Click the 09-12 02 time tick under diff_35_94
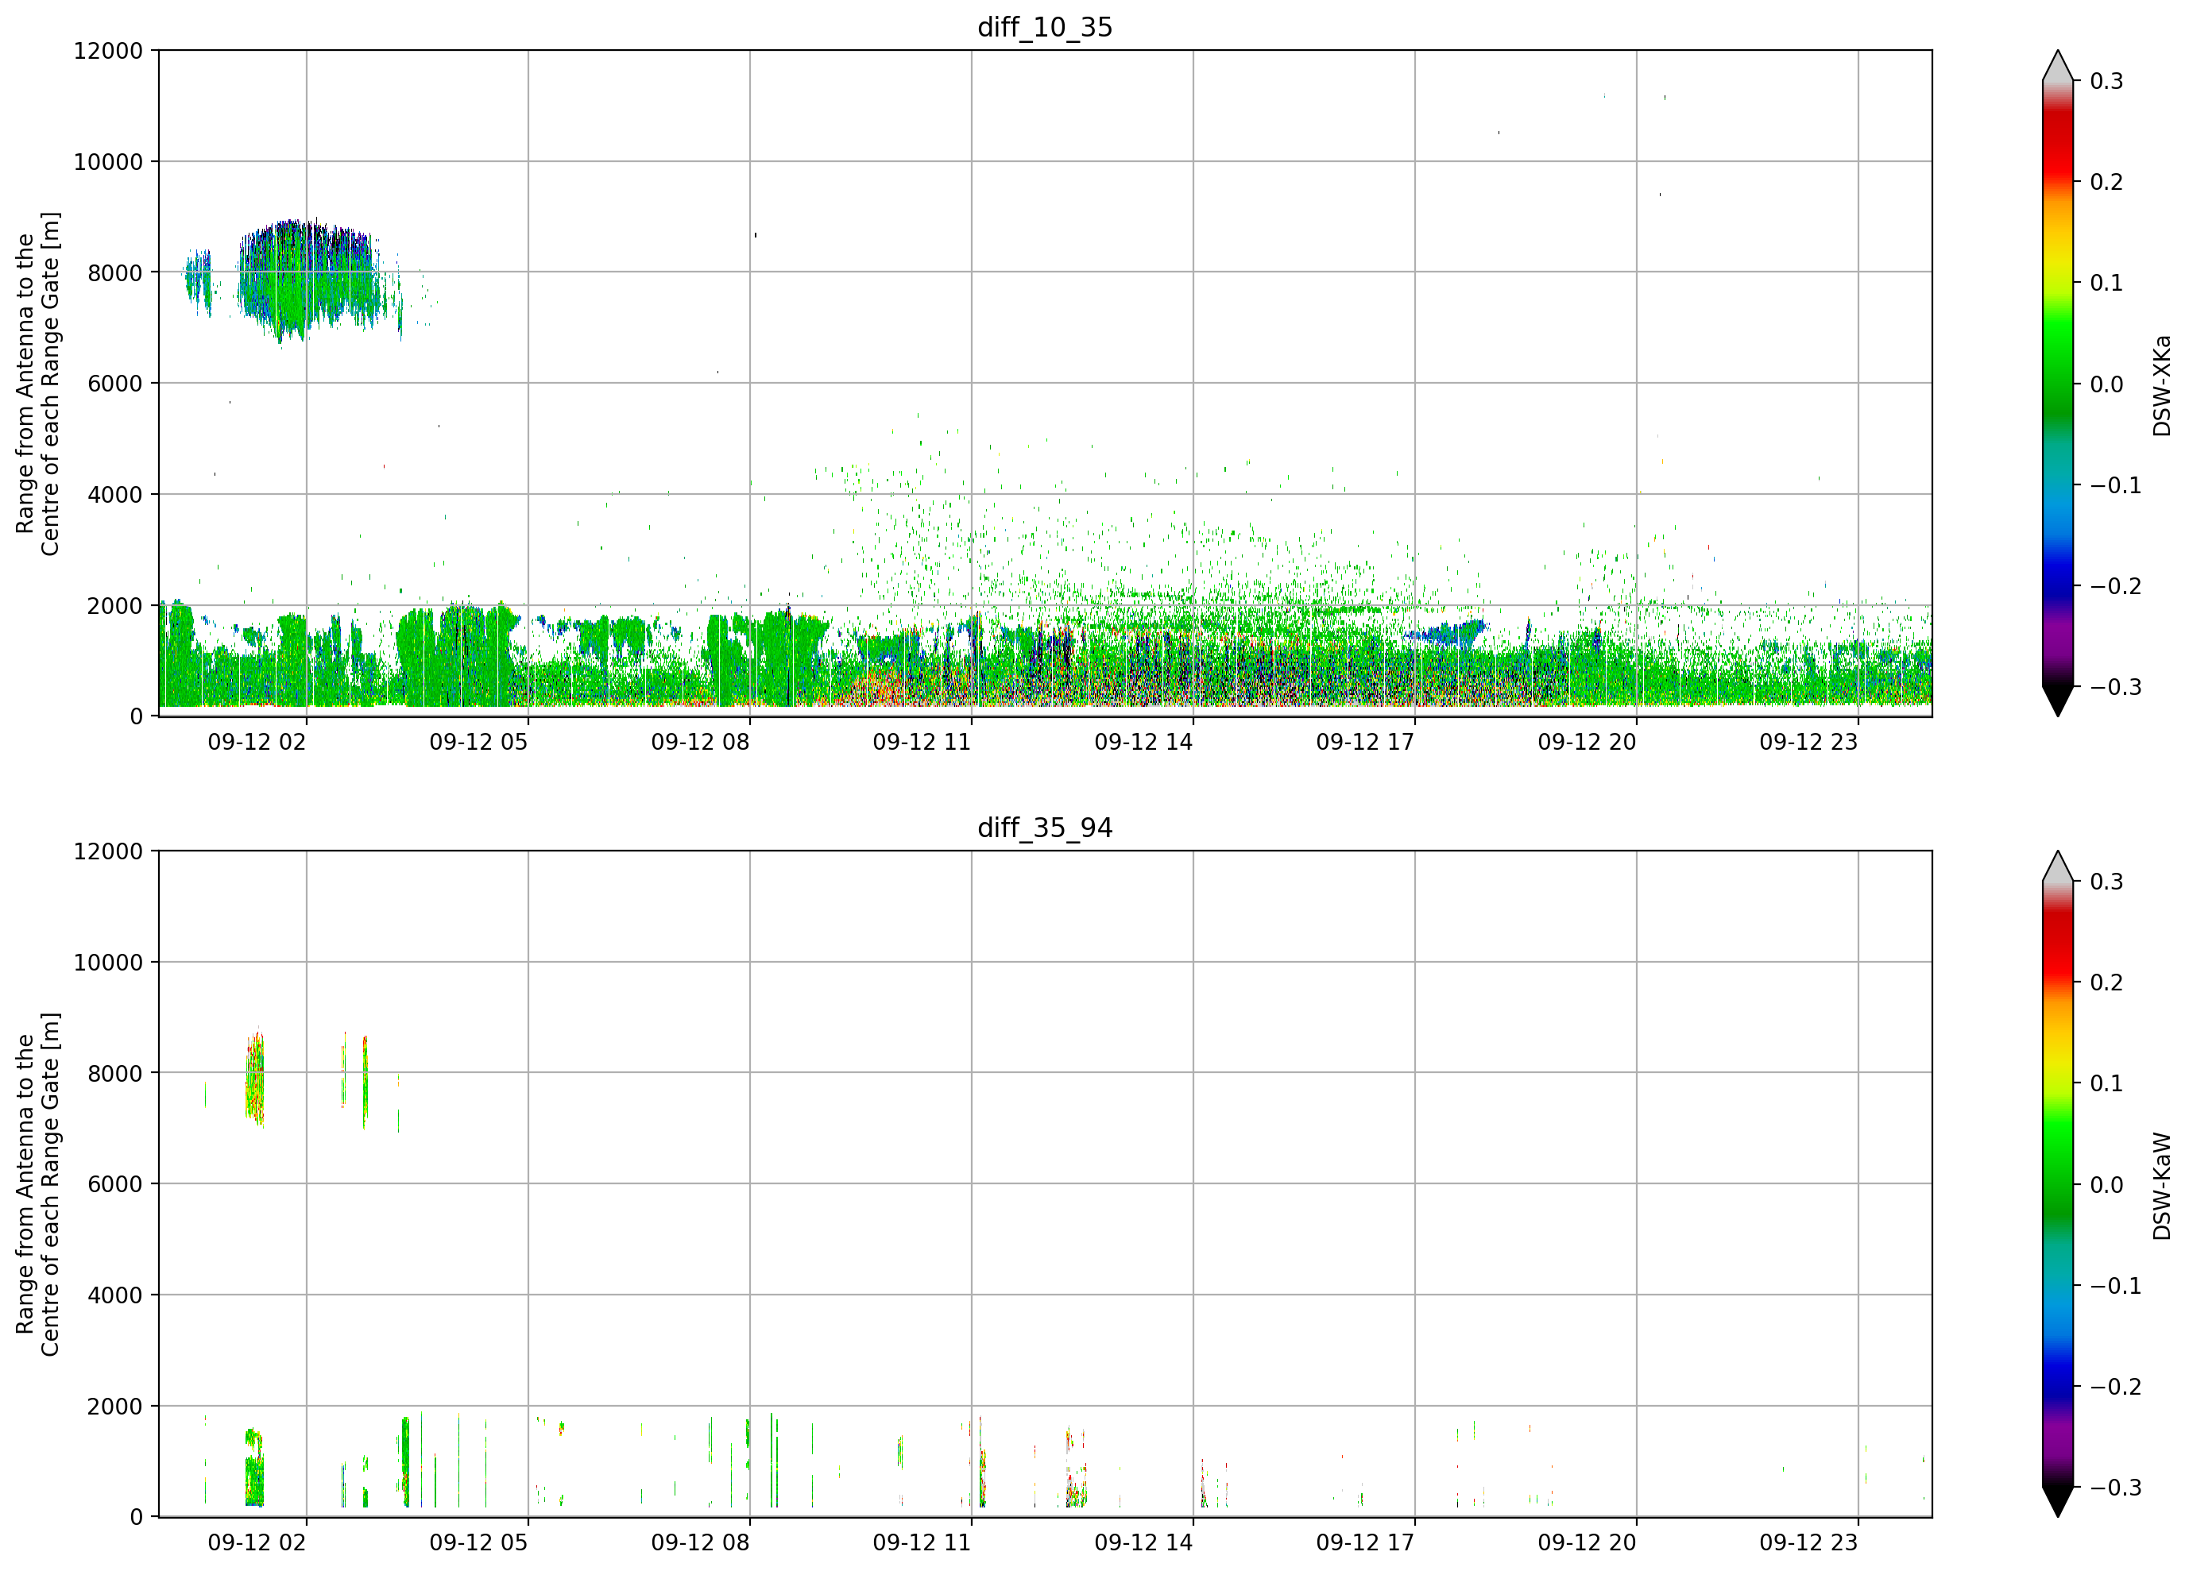Image resolution: width=2189 pixels, height=1571 pixels. pos(257,1543)
